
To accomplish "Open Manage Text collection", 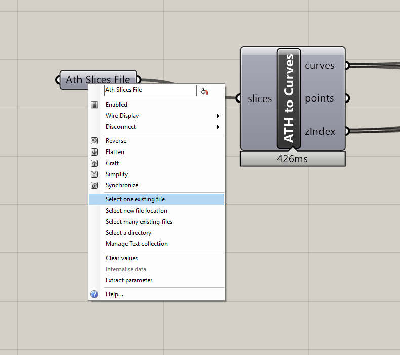I will 156,244.
